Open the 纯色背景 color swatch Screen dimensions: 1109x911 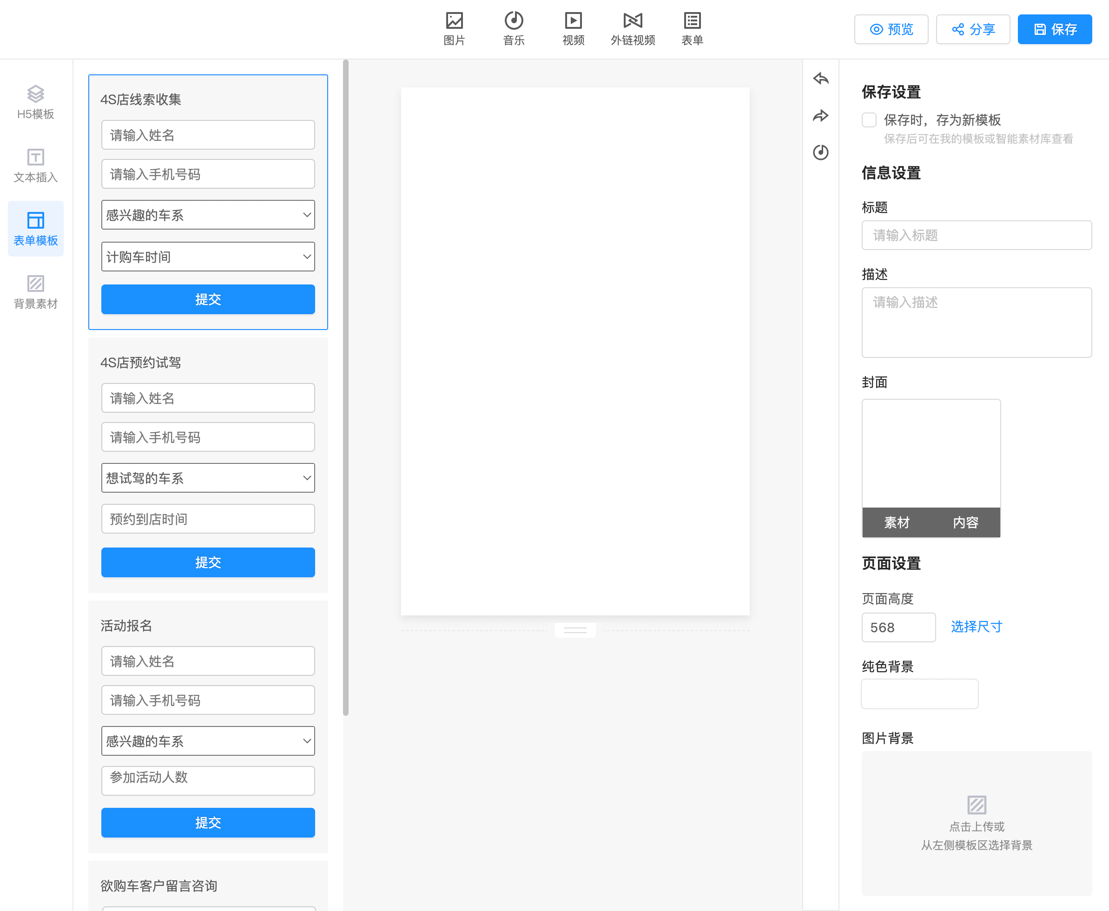(919, 694)
